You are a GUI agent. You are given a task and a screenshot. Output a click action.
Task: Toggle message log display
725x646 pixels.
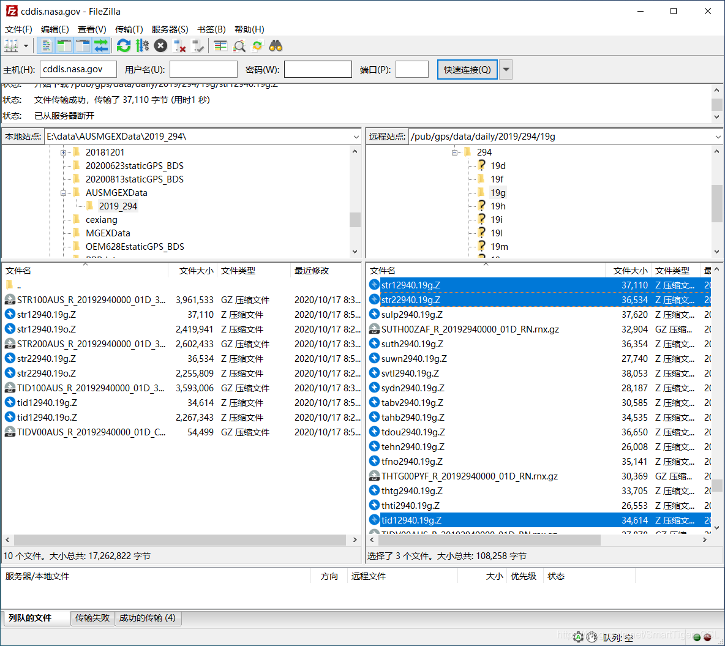coord(47,46)
